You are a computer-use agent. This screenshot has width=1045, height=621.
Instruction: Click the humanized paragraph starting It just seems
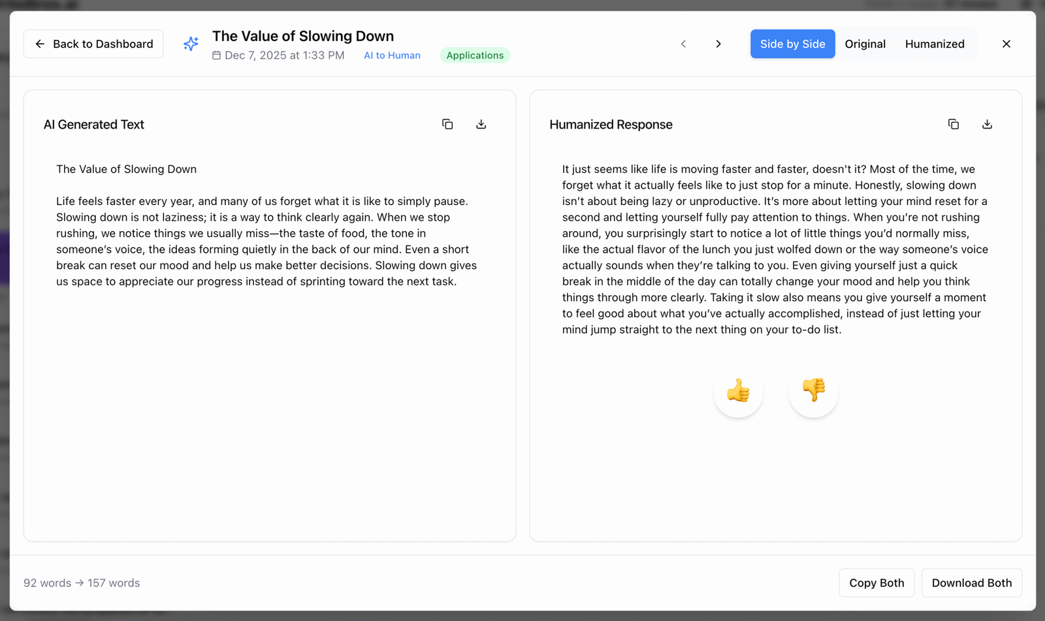(x=775, y=249)
